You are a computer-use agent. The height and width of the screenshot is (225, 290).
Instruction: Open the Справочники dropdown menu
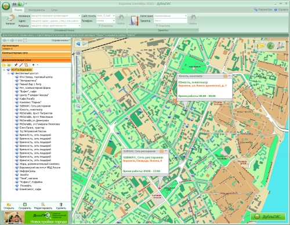coord(61,40)
